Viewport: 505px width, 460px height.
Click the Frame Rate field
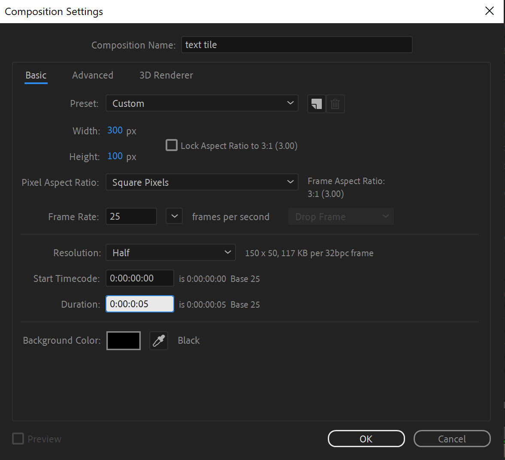pyautogui.click(x=131, y=216)
